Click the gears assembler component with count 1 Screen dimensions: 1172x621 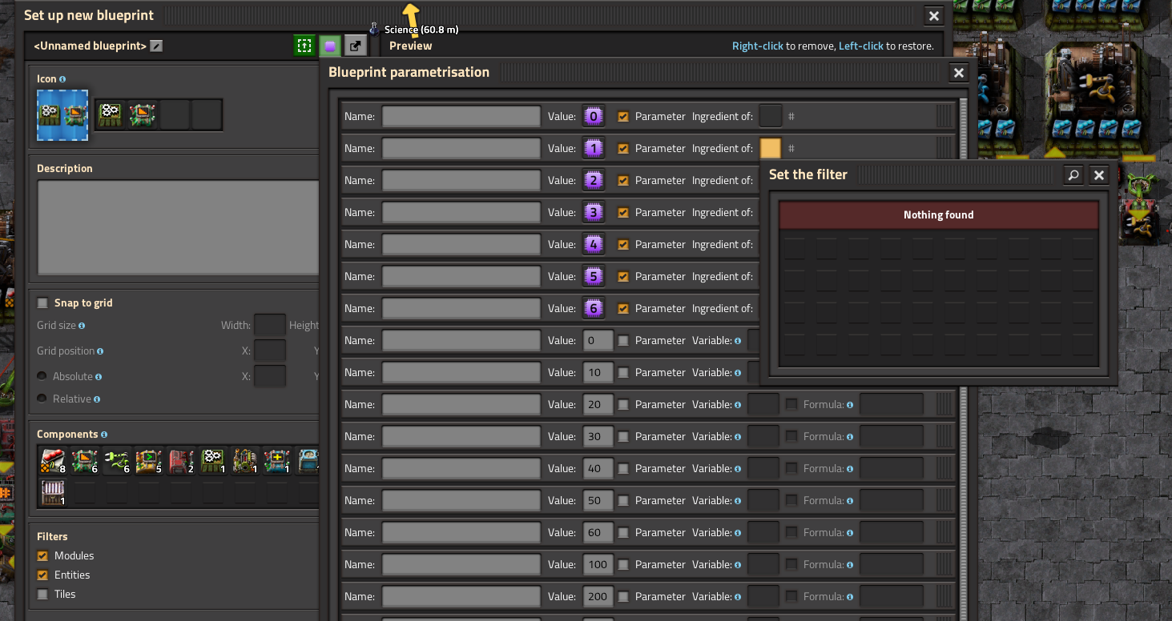pos(212,461)
